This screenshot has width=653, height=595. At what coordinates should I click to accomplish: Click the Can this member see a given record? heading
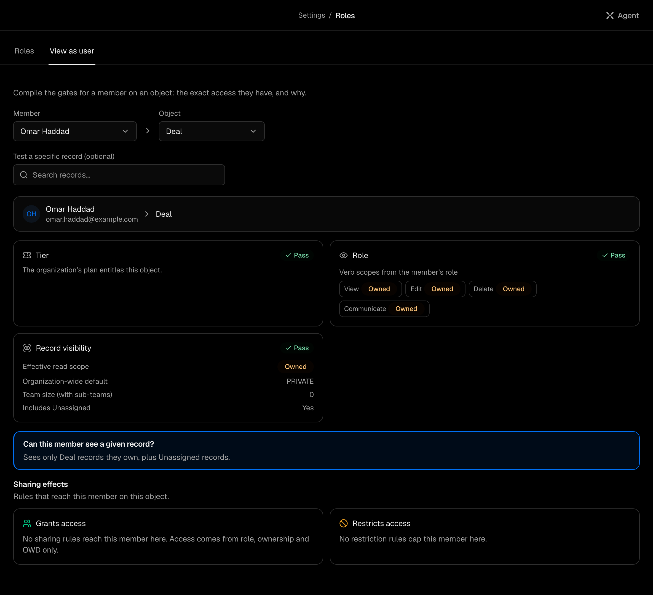coord(89,444)
